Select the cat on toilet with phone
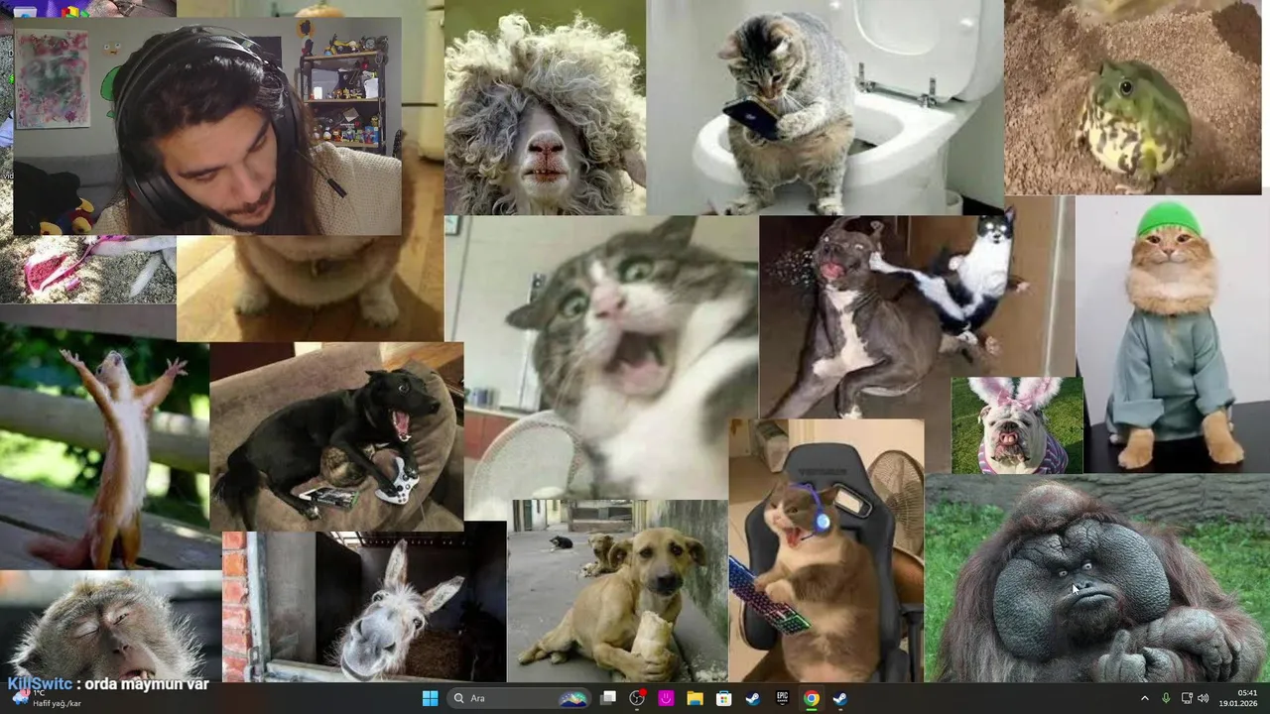Image resolution: width=1270 pixels, height=714 pixels. click(x=825, y=107)
